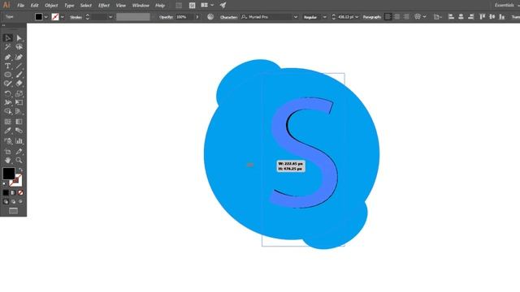The image size is (520, 292).
Task: Open the Myriad Pro font family dropdown
Action: tap(296, 17)
